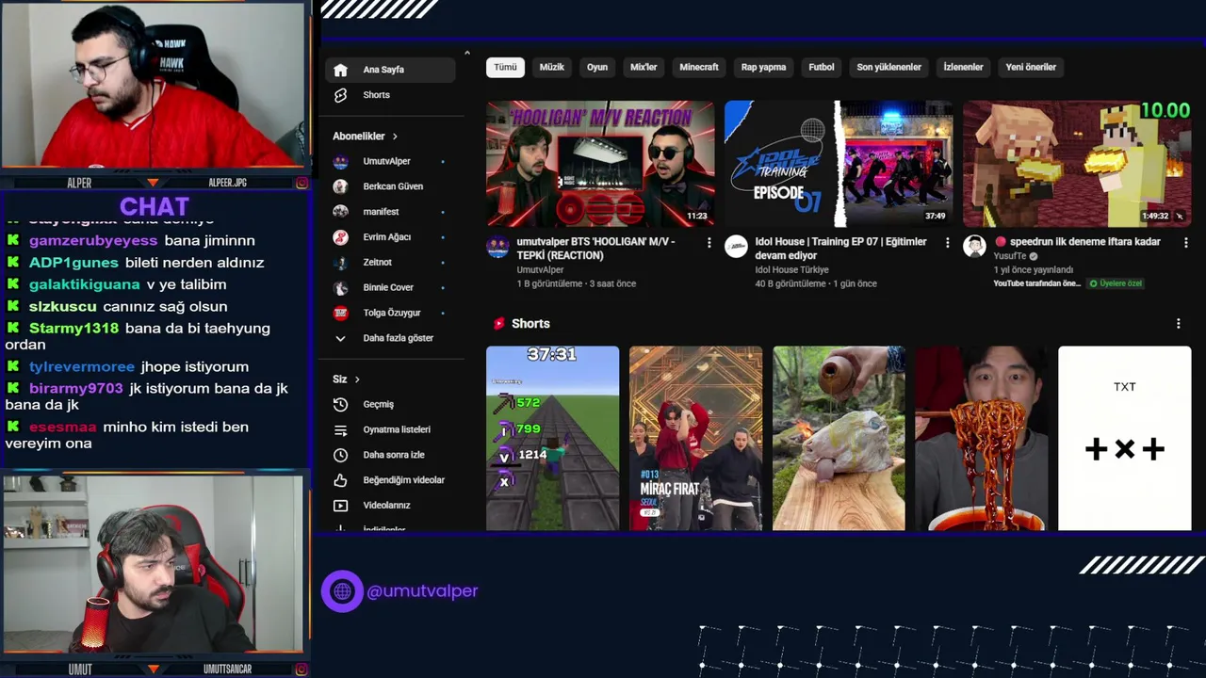Open Berkcan Güven channel avatar
This screenshot has width=1206, height=678.
coord(340,186)
